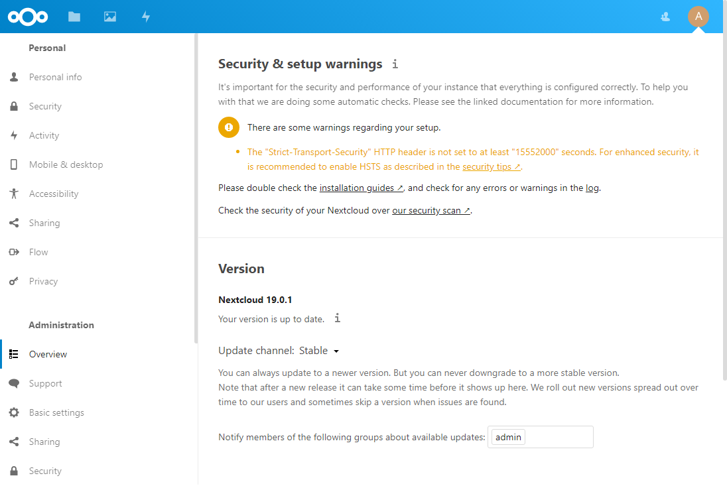This screenshot has width=727, height=488.
Task: Go to Basic settings
Action: point(56,412)
